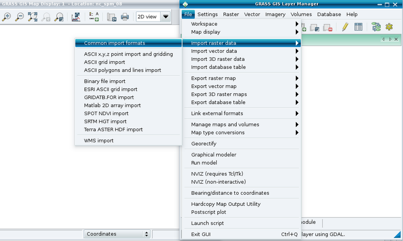Image resolution: width=403 pixels, height=241 pixels.
Task: Choose WMS import from submenu
Action: (99, 141)
